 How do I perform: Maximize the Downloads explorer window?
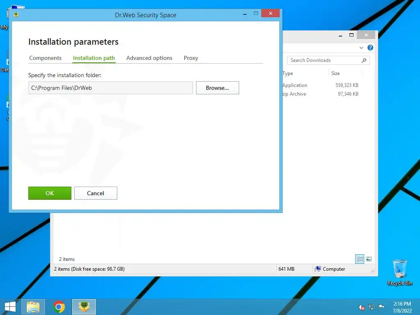tap(352, 35)
